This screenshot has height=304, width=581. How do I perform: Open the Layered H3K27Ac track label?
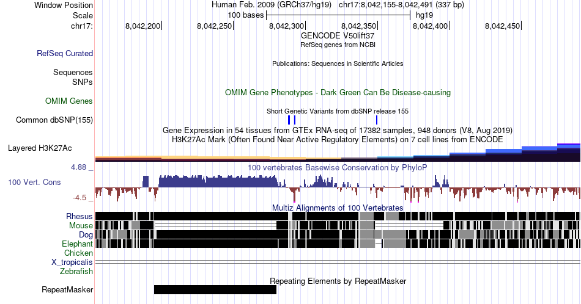click(40, 148)
